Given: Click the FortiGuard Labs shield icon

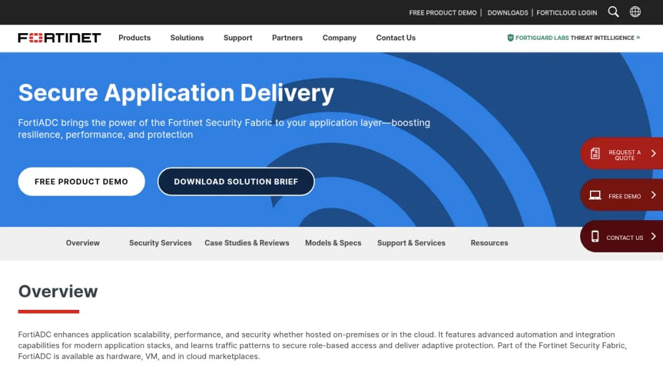Looking at the screenshot, I should pos(510,37).
